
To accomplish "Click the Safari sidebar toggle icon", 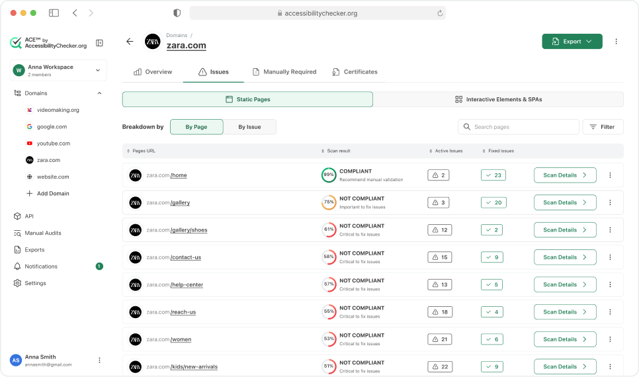I will 54,13.
